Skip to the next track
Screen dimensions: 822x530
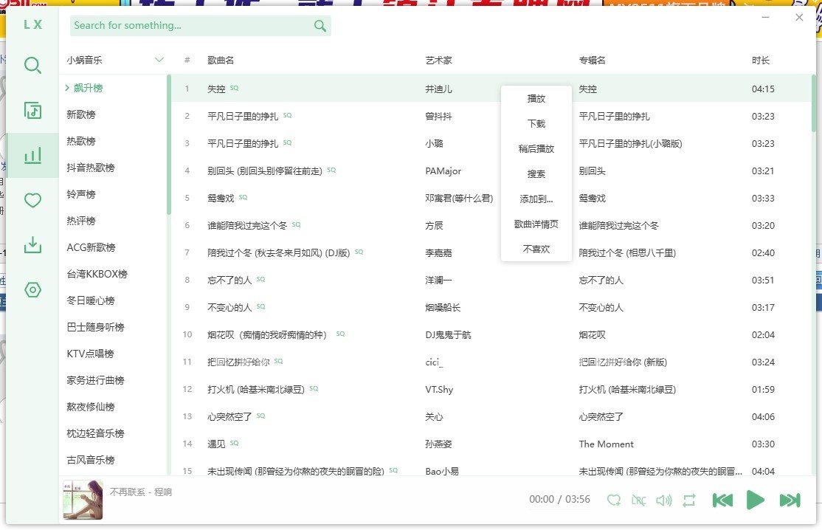[x=790, y=500]
